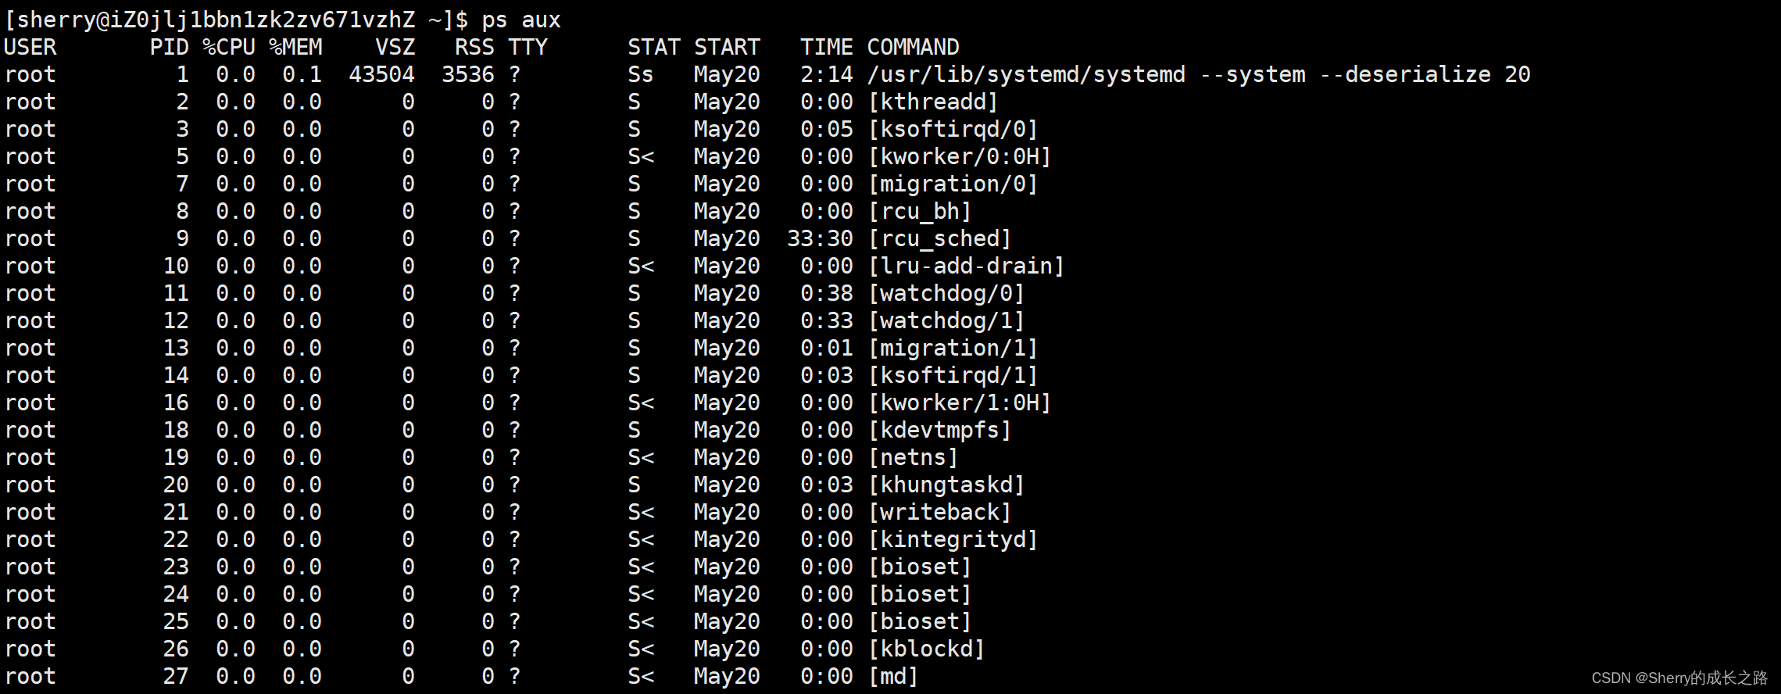Screen dimensions: 1781x694
Task: Click PID 10 in the process list
Action: click(x=177, y=267)
